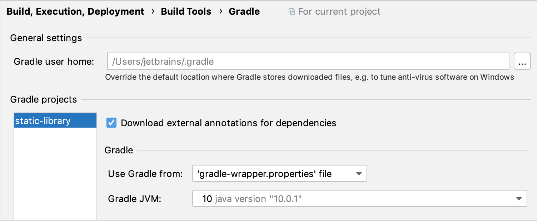The image size is (538, 222).
Task: Select the Gradle breadcrumb item
Action: click(244, 11)
